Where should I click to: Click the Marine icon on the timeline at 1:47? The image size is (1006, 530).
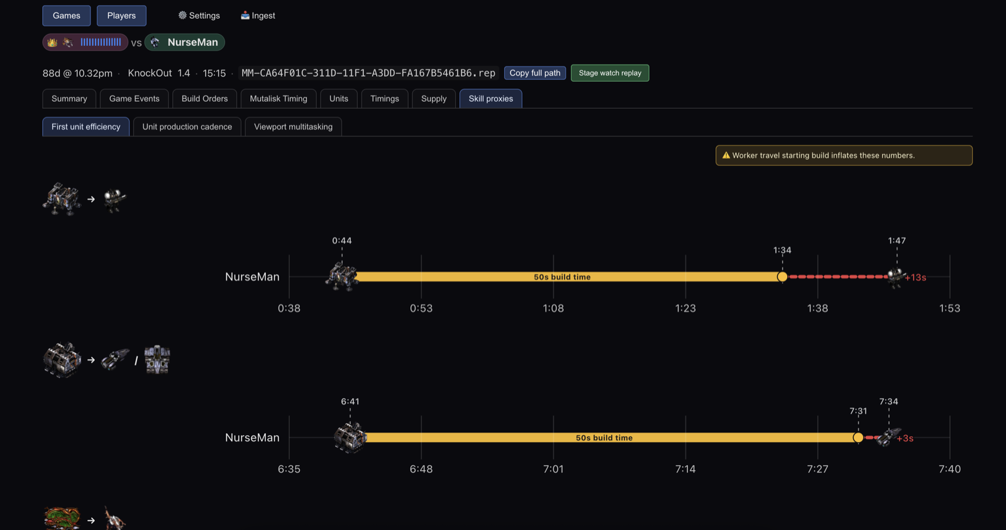(x=896, y=276)
